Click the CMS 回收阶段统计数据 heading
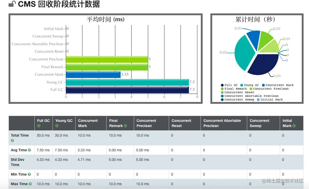This screenshot has height=189, width=309. coord(59,4)
